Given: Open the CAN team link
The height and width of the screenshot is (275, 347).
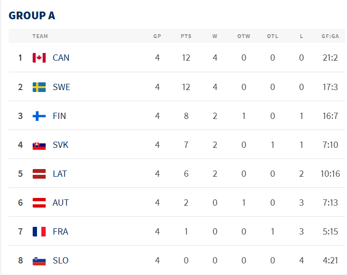Looking at the screenshot, I should click(x=61, y=58).
